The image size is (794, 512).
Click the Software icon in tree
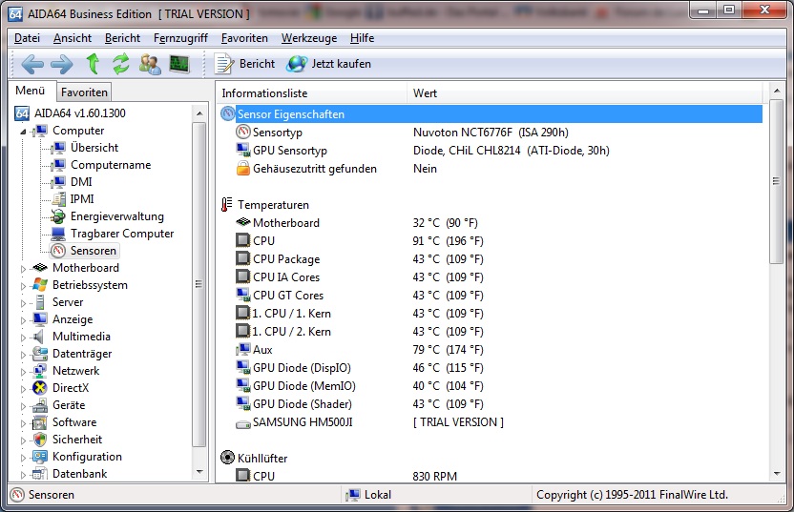coord(40,422)
